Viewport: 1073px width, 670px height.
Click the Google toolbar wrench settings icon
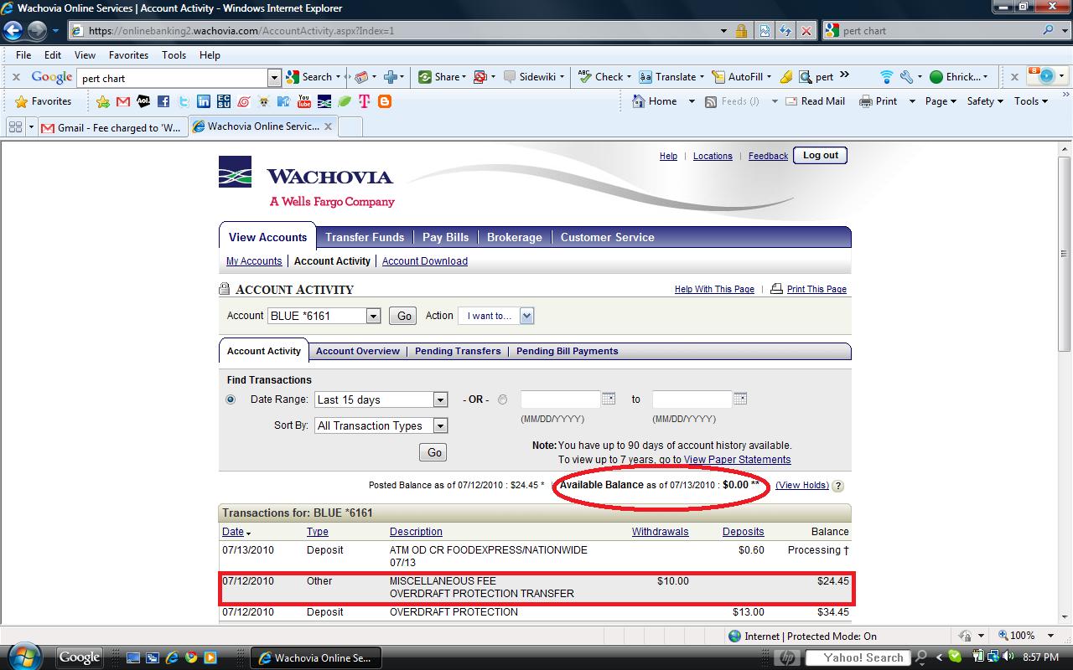pyautogui.click(x=906, y=77)
